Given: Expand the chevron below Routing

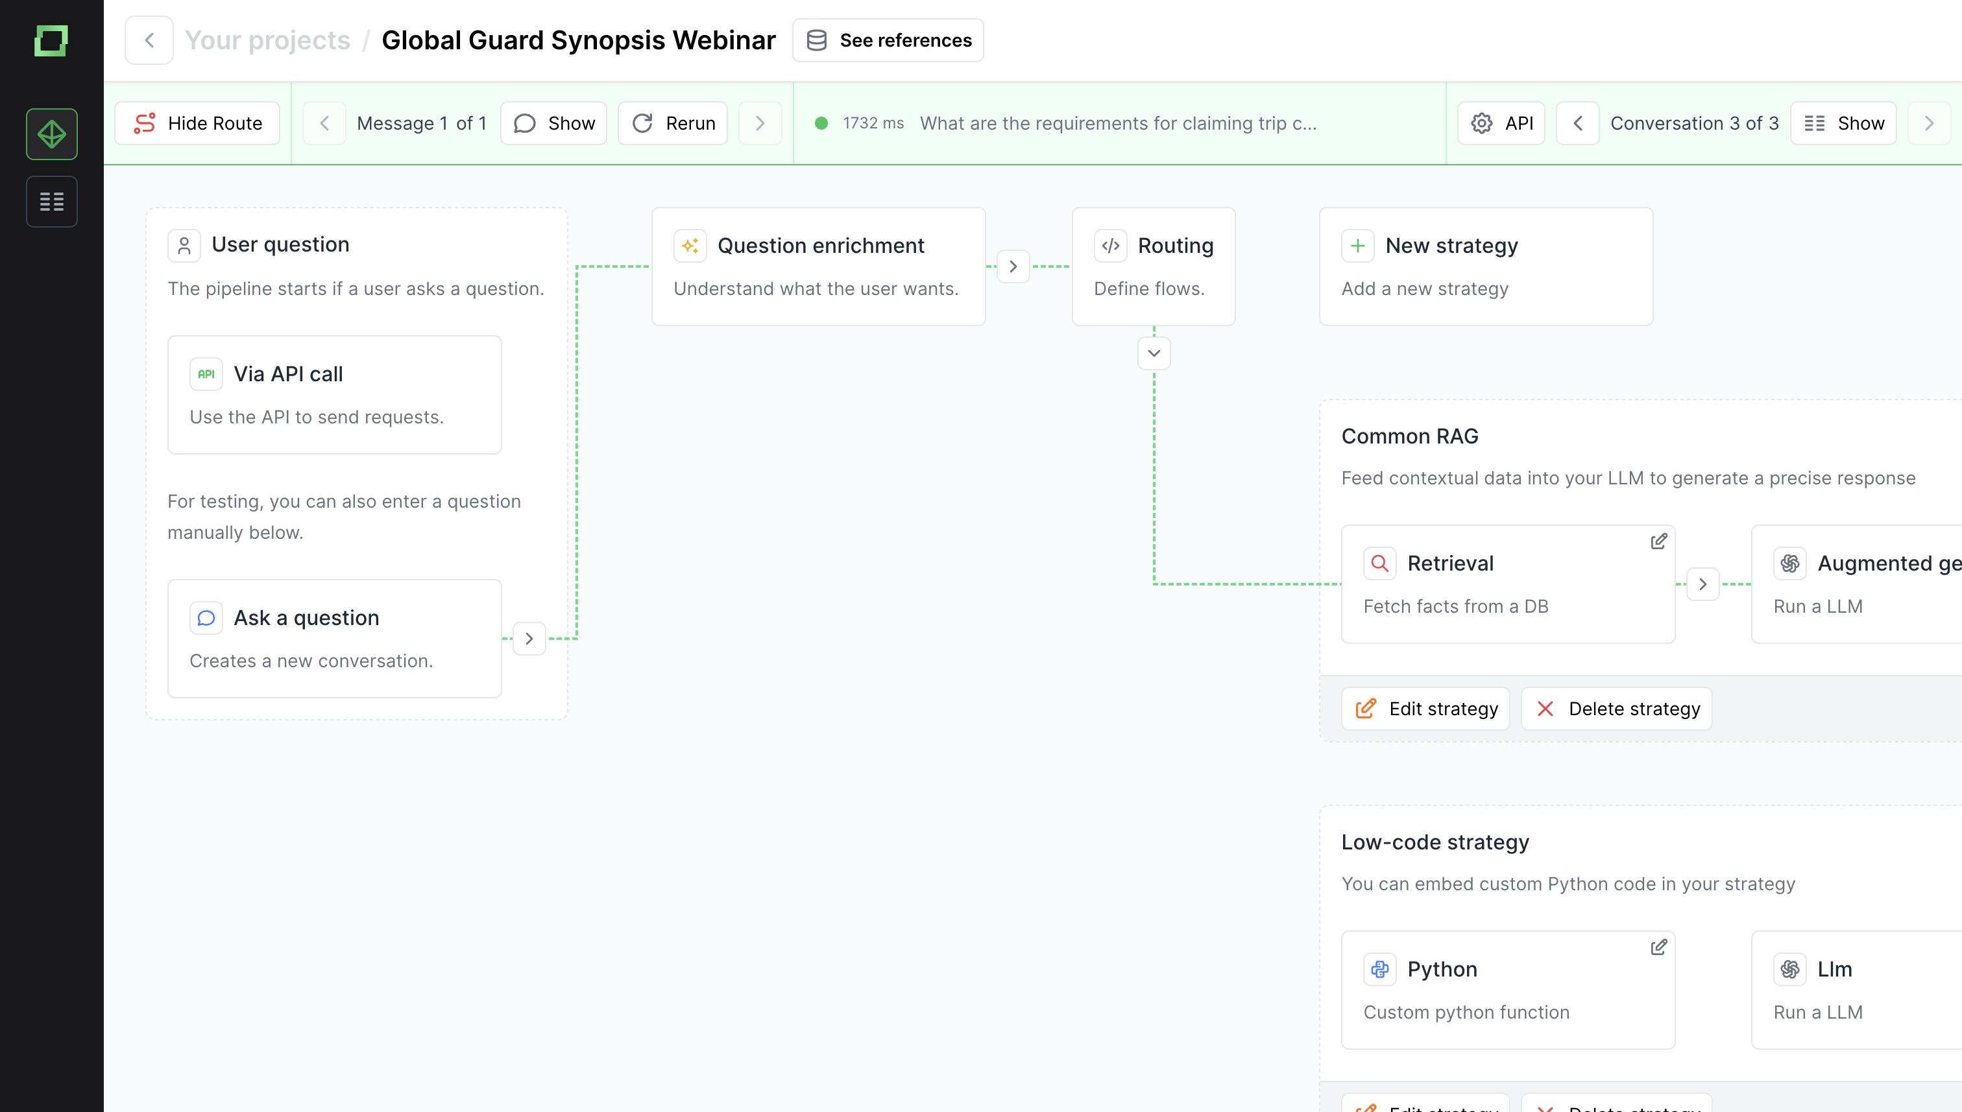Looking at the screenshot, I should [x=1154, y=353].
